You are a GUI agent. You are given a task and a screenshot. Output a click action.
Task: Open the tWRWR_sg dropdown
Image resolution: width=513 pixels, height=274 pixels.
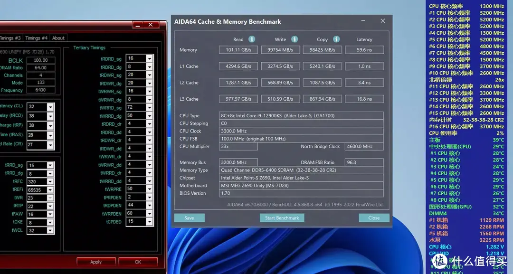coord(150,91)
